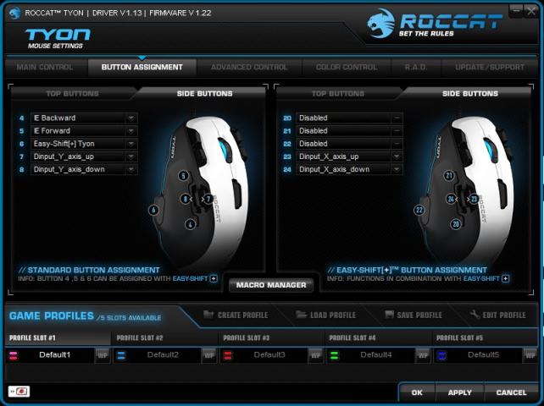Click button marker 21 on right mouse image
The width and height of the screenshot is (544, 406).
click(x=449, y=176)
